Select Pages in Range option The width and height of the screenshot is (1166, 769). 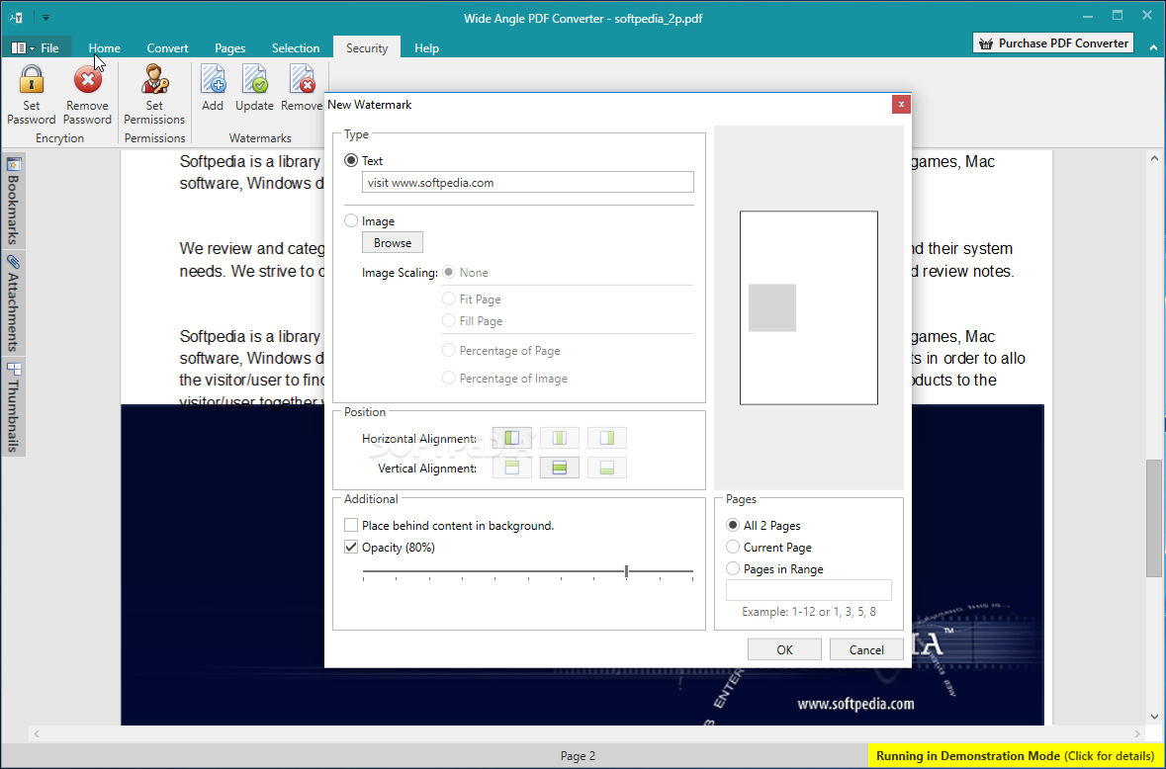pyautogui.click(x=733, y=568)
